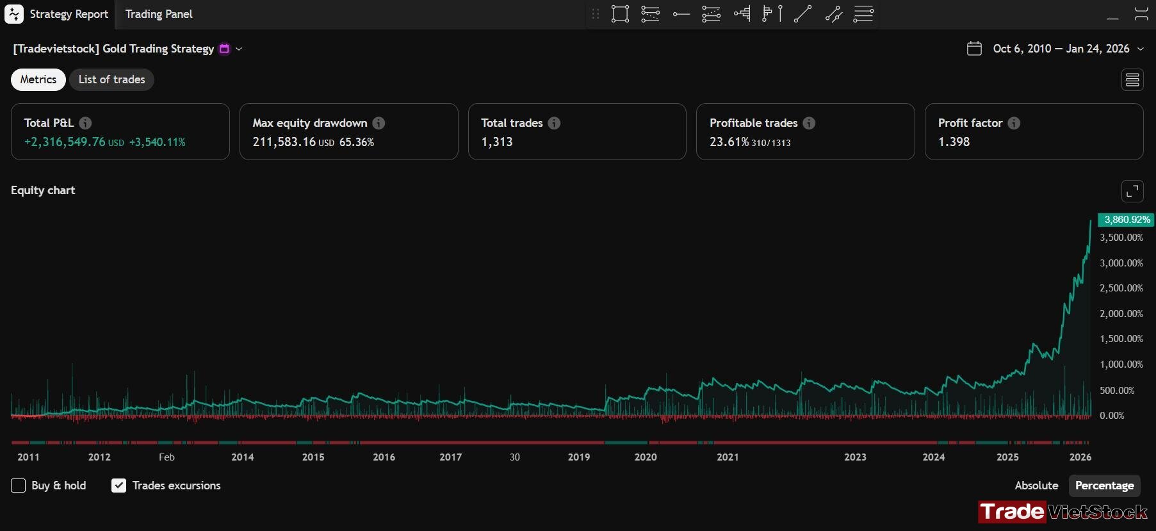1156x531 pixels.
Task: Open strategy name dropdown chevron
Action: [x=239, y=49]
